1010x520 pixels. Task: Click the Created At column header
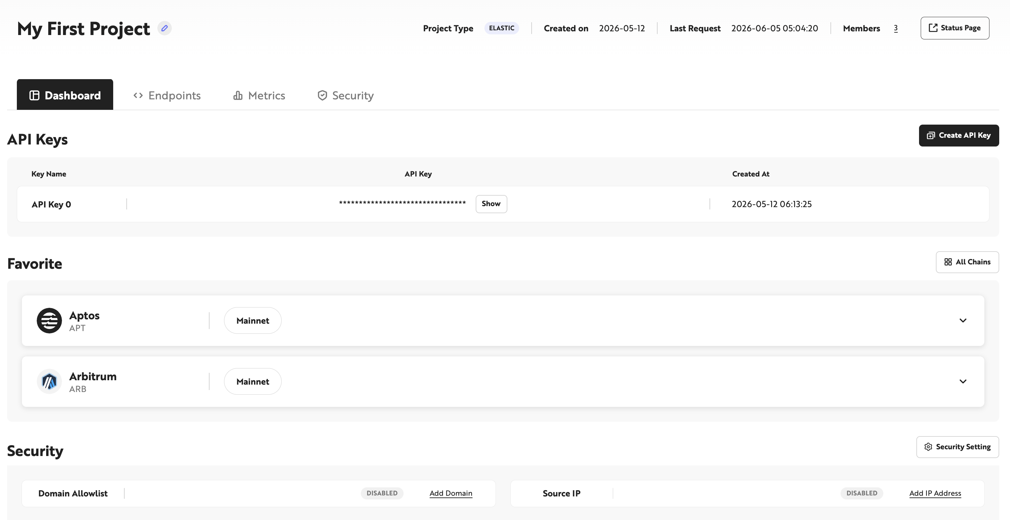[x=751, y=174]
